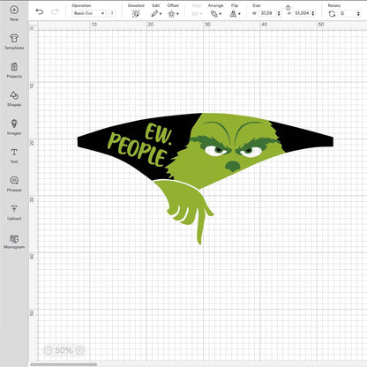Screen dimensions: 367x367
Task: Open the Arrange menu
Action: 216,13
